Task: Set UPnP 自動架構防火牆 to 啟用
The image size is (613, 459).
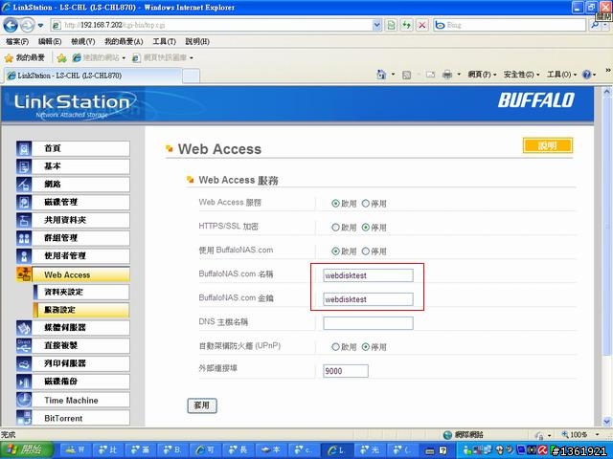Action: [335, 346]
